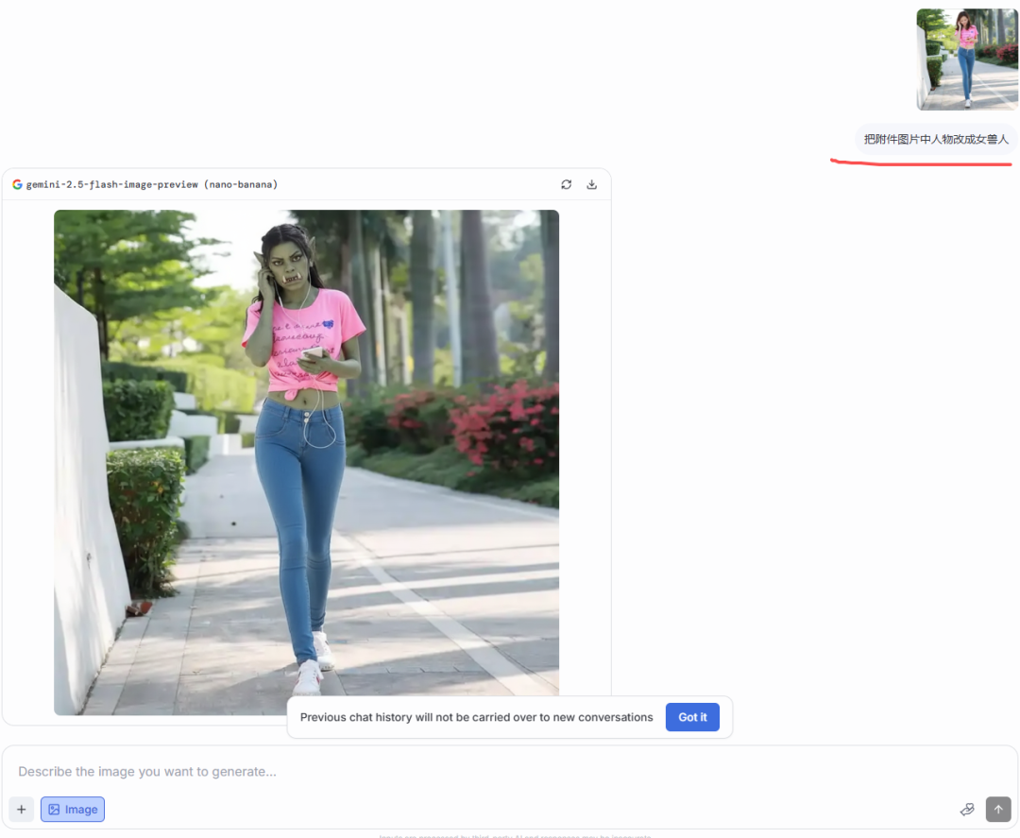Toggle the Image generation mode button
The width and height of the screenshot is (1020, 838).
click(x=73, y=810)
